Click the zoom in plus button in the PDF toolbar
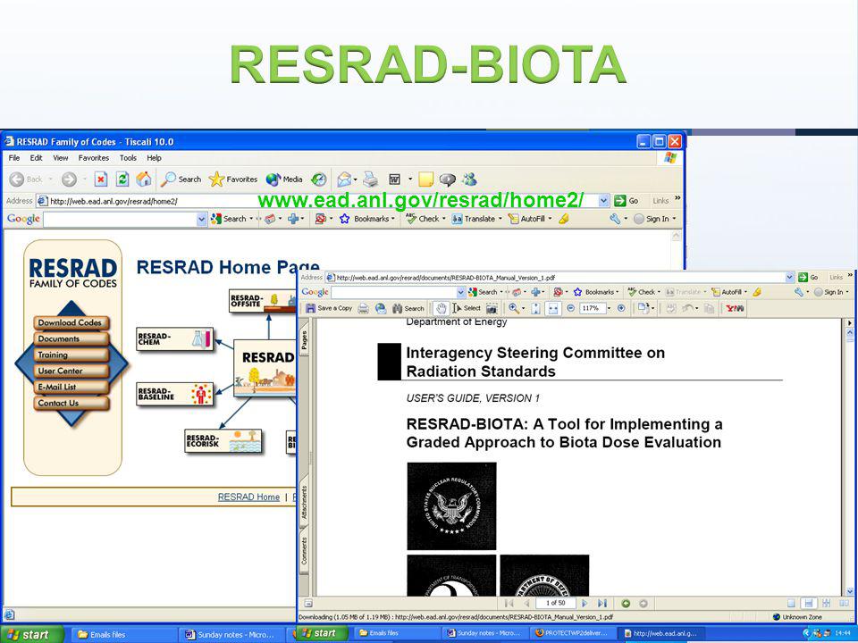The width and height of the screenshot is (858, 643). [621, 308]
